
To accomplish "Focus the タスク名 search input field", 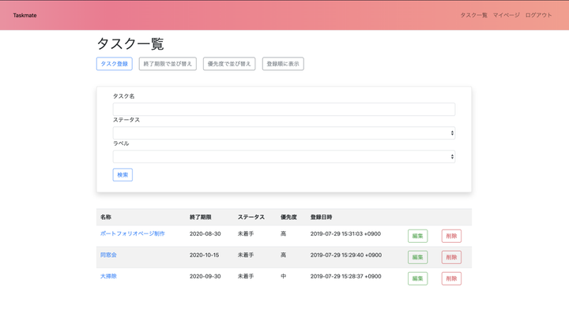I will coord(284,109).
